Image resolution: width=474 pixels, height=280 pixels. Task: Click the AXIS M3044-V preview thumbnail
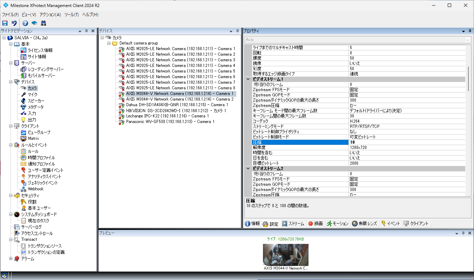(286, 255)
